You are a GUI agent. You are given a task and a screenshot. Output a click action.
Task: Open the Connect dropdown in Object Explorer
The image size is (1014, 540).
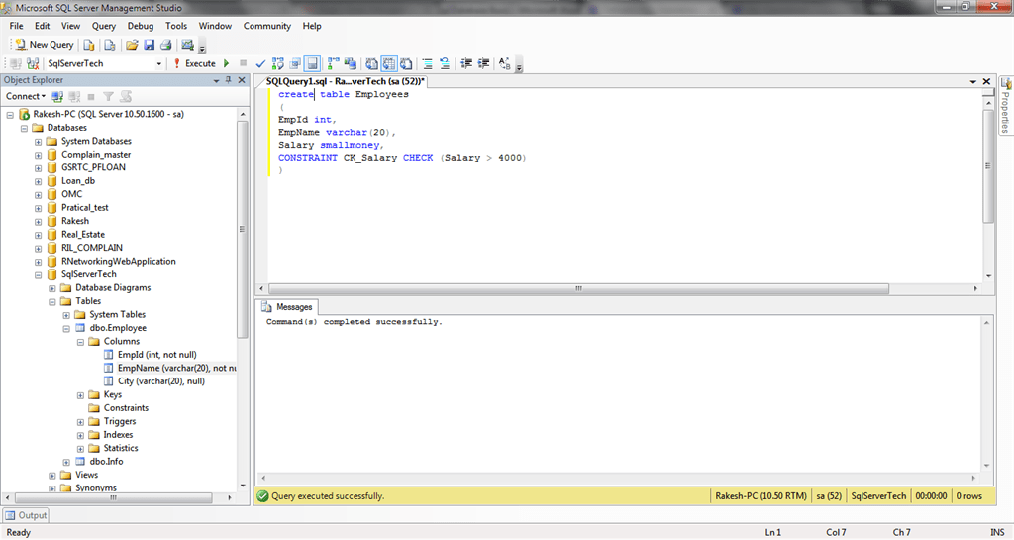(26, 96)
